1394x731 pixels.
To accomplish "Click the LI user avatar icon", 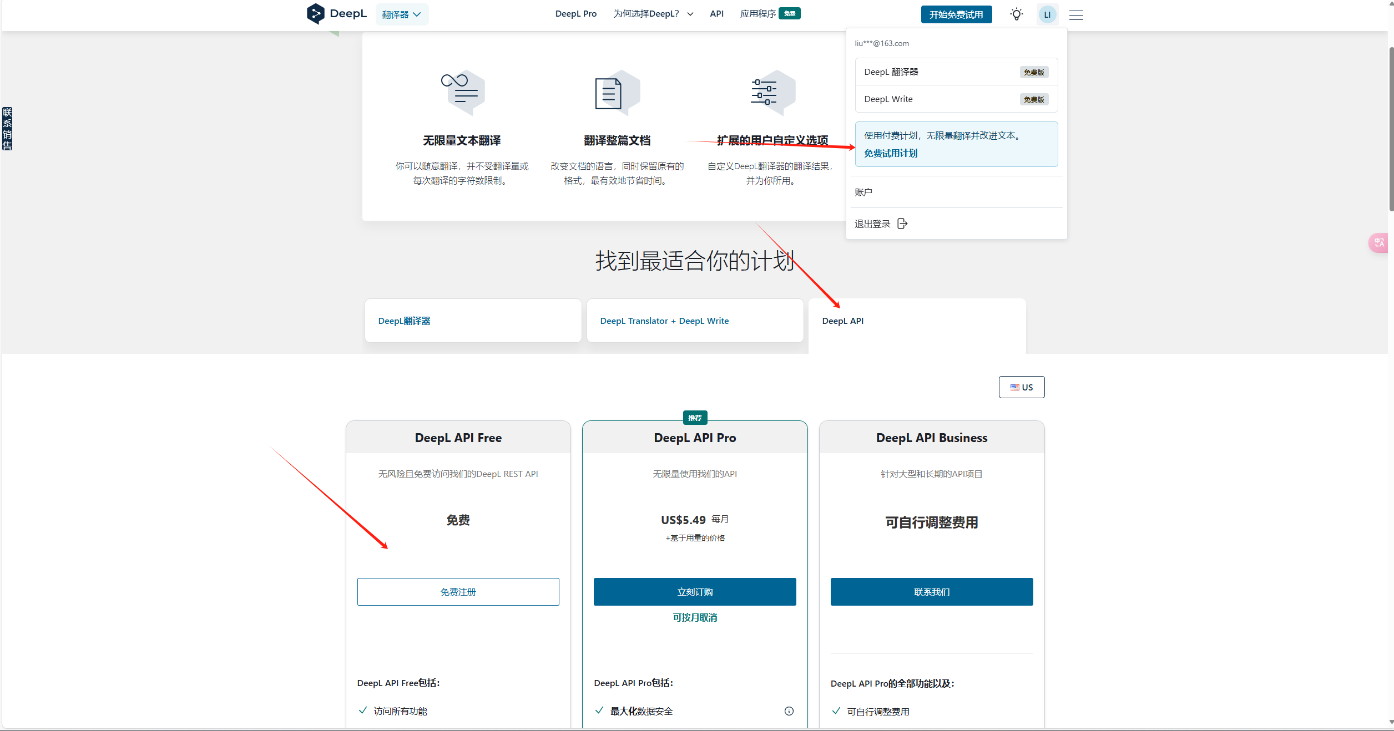I will pos(1047,15).
